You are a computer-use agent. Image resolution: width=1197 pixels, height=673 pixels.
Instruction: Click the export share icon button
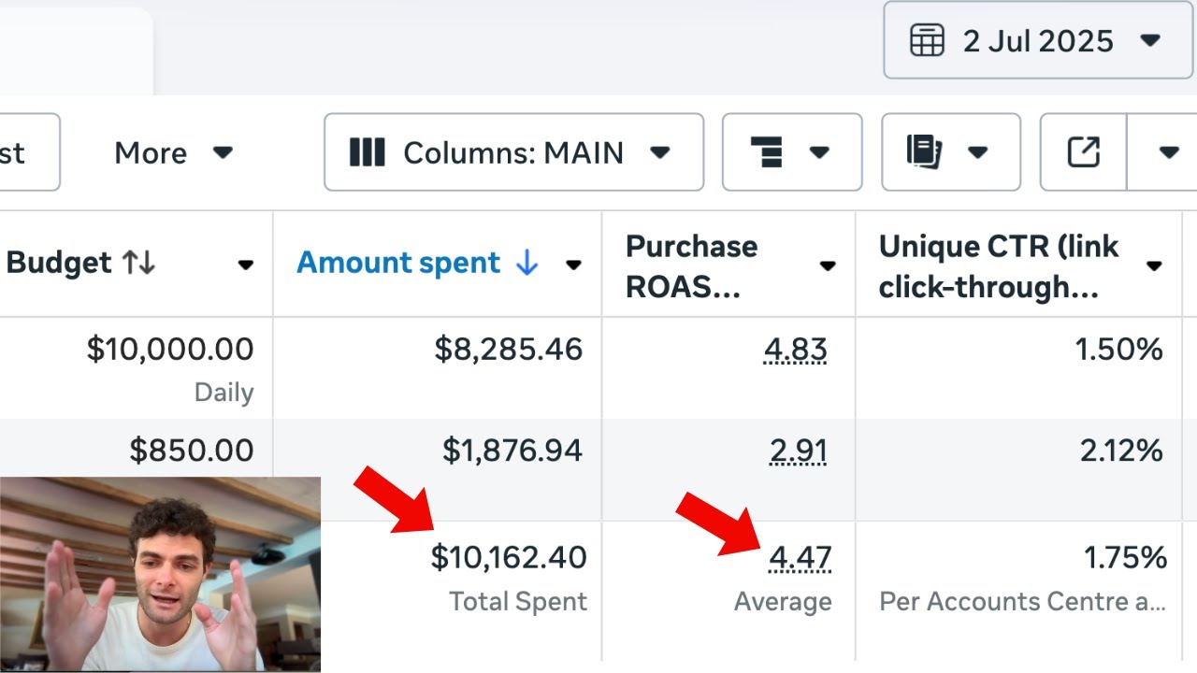tap(1084, 152)
